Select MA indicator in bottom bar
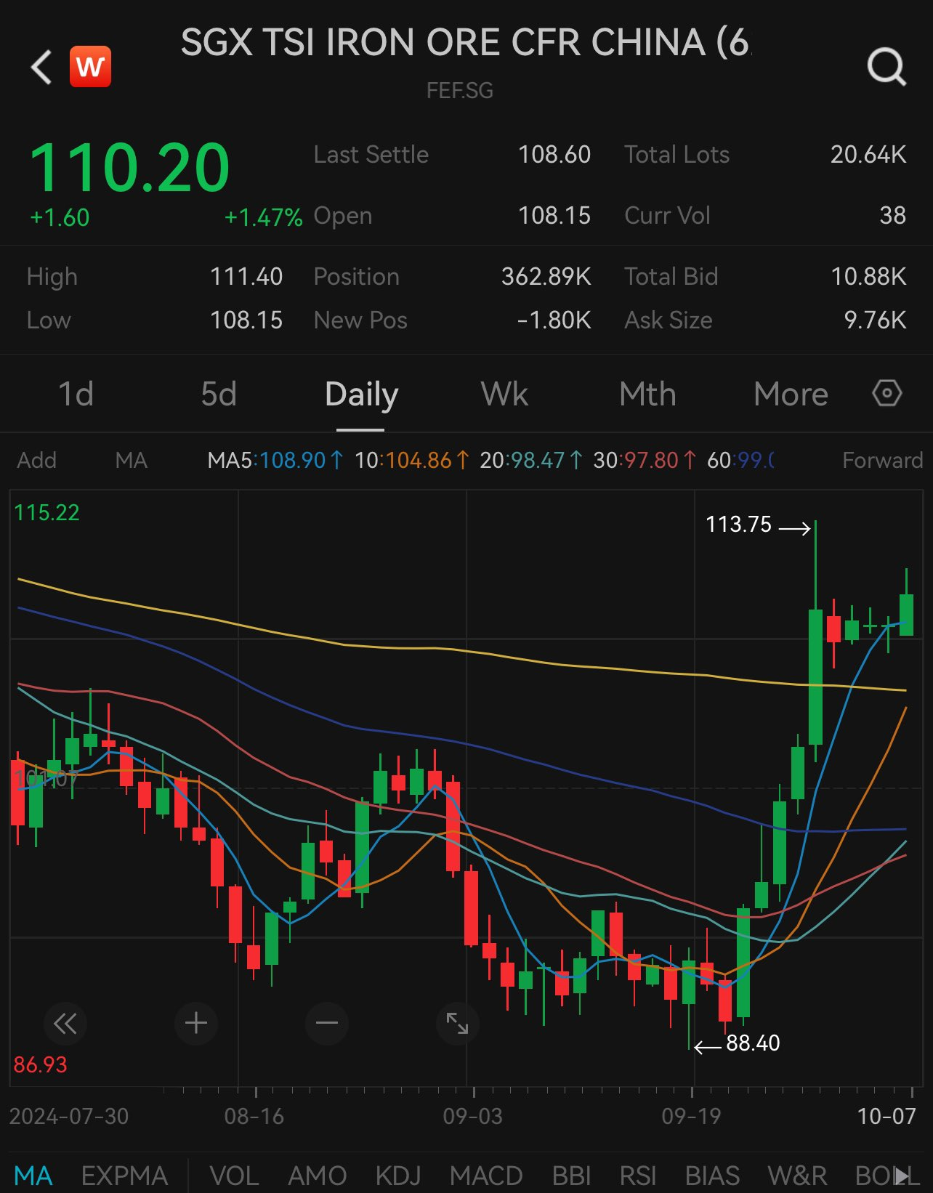 (33, 1175)
